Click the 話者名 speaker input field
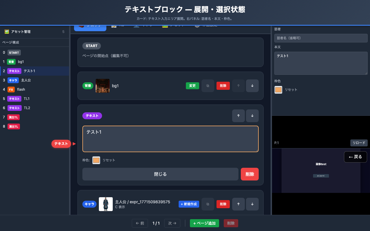Viewport: 370px width, 231px height. click(321, 38)
